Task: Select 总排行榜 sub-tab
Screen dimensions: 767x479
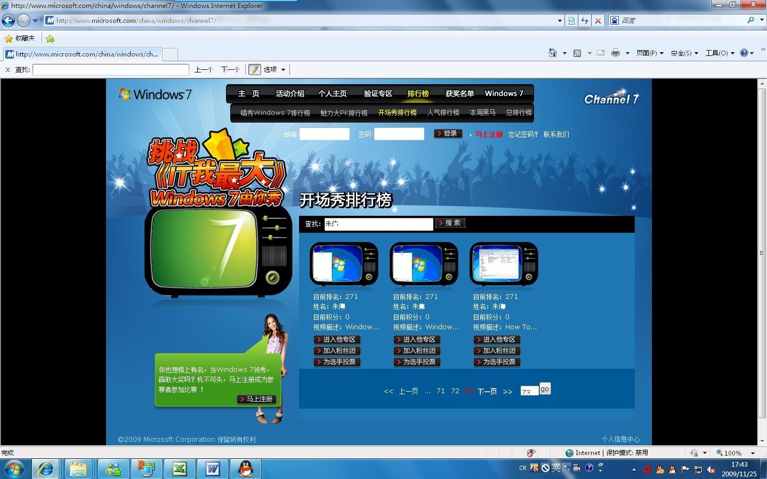Action: pos(519,113)
